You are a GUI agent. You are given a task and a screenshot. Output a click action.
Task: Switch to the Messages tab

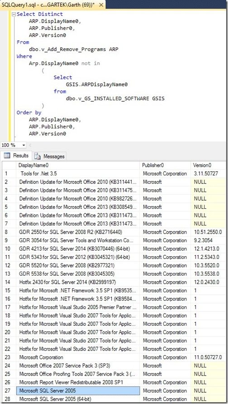tap(49, 156)
